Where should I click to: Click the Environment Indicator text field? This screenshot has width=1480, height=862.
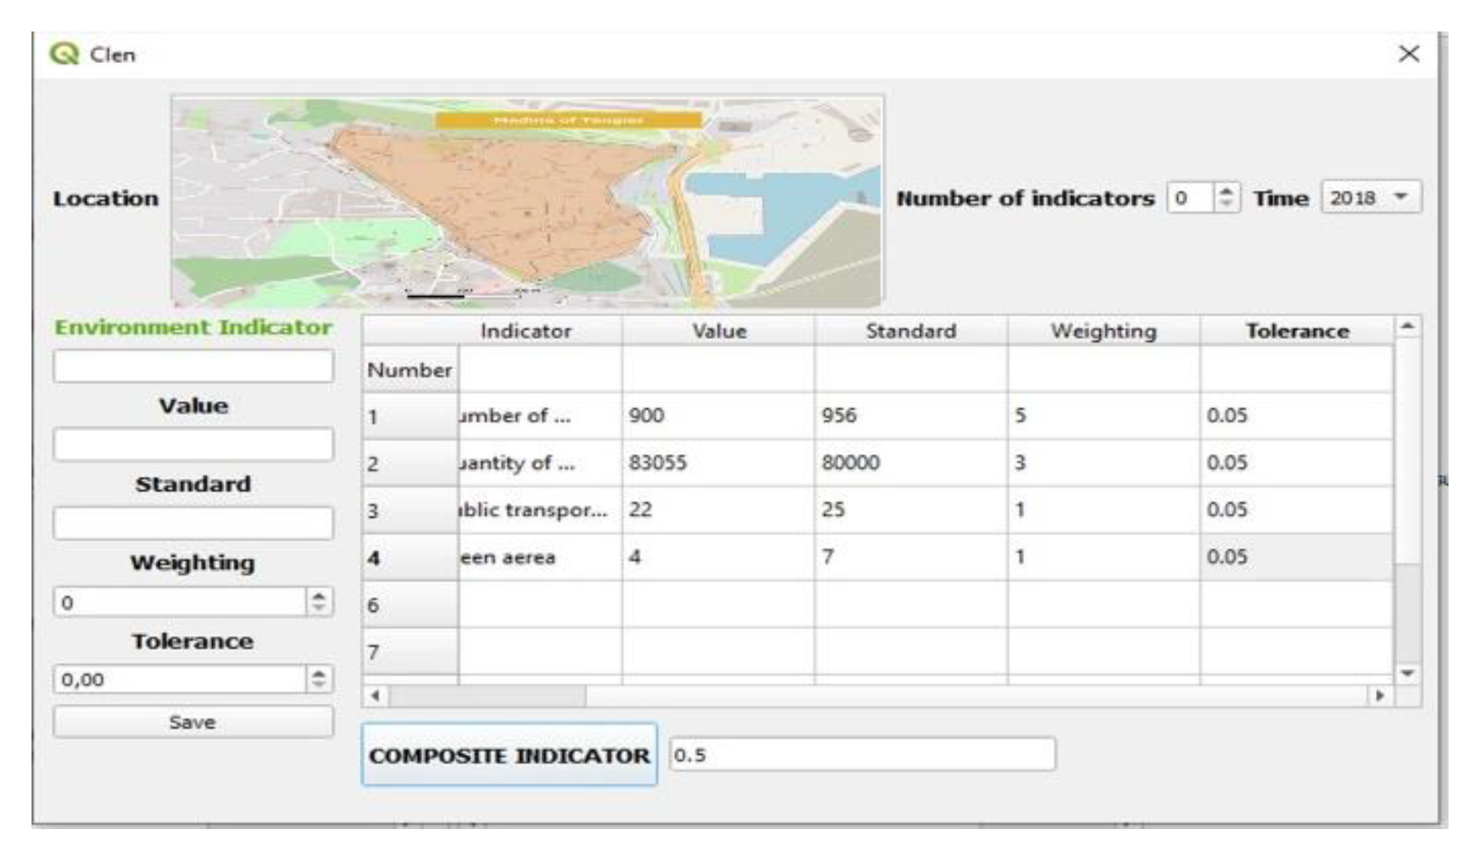click(193, 367)
